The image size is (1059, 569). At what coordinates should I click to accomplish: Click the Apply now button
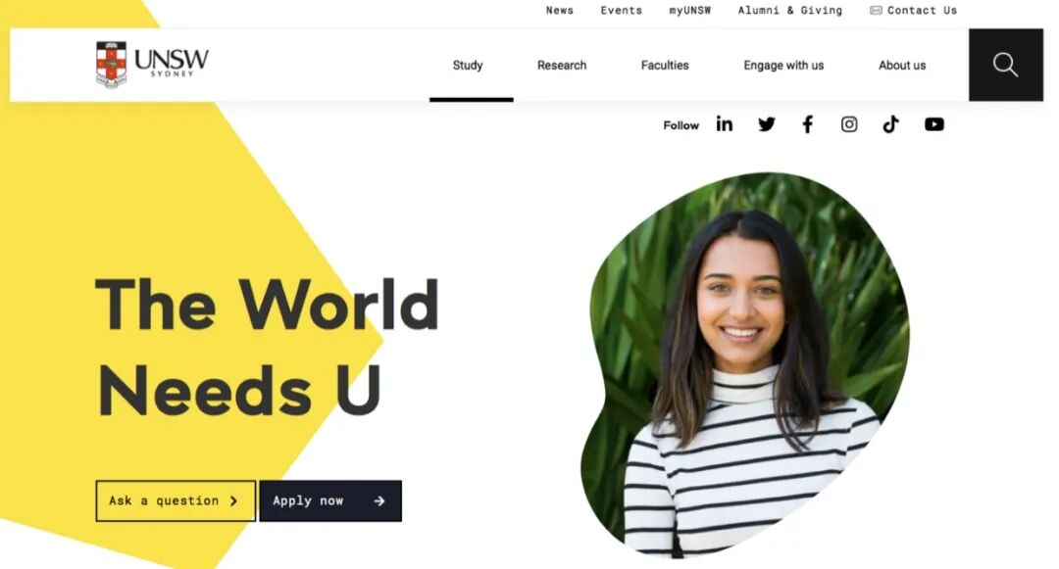pos(330,500)
